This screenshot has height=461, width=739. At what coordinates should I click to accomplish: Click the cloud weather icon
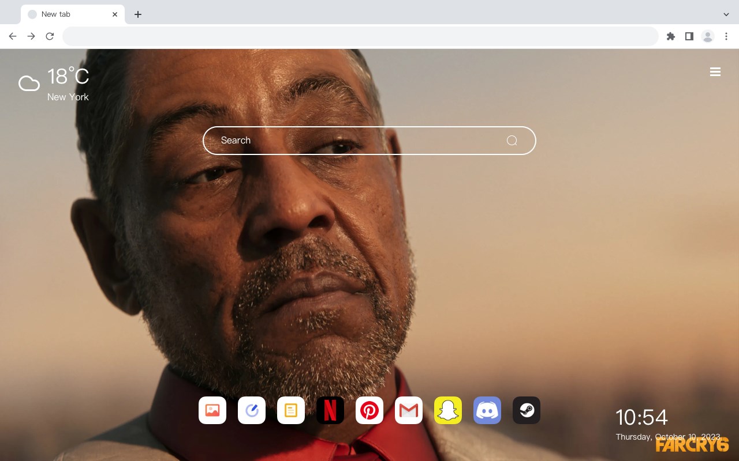click(29, 84)
